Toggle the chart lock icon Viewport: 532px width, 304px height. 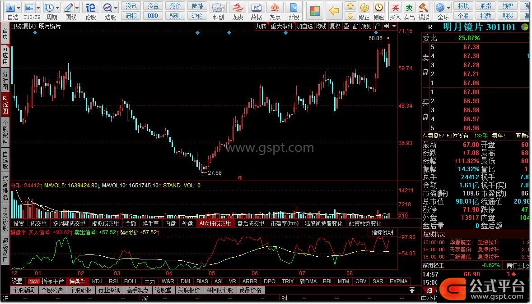pos(378,26)
